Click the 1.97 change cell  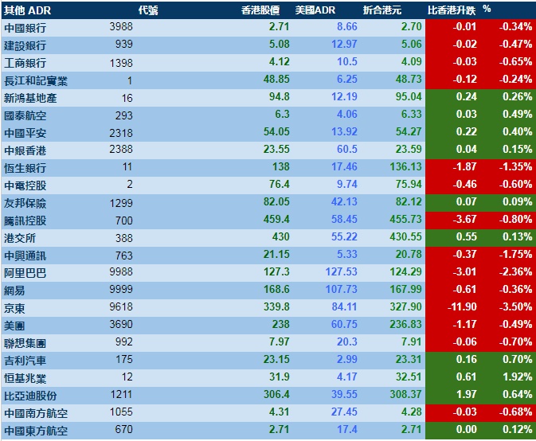click(x=466, y=394)
